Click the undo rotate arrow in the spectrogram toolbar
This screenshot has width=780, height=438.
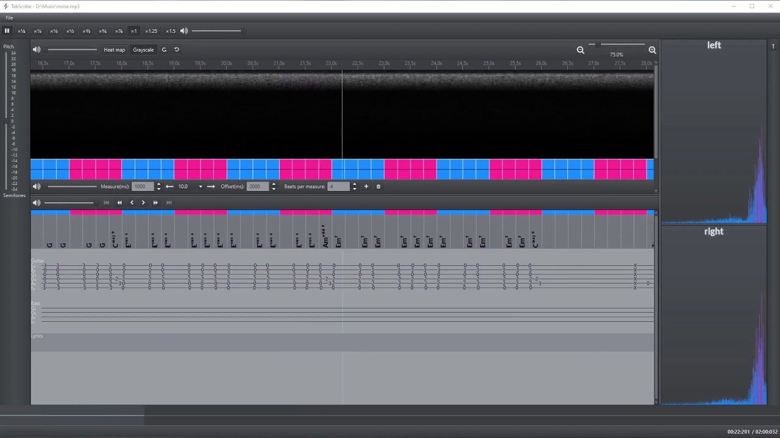[x=177, y=50]
